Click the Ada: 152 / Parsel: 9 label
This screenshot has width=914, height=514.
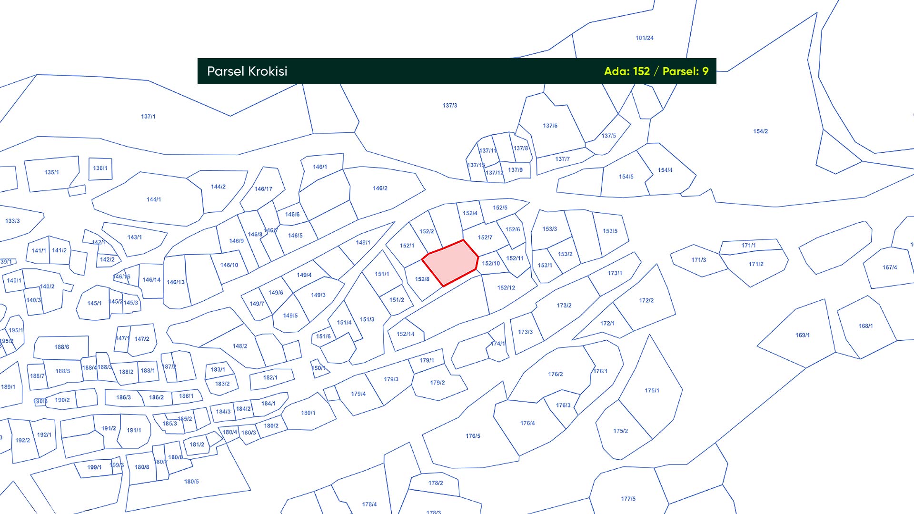[656, 71]
